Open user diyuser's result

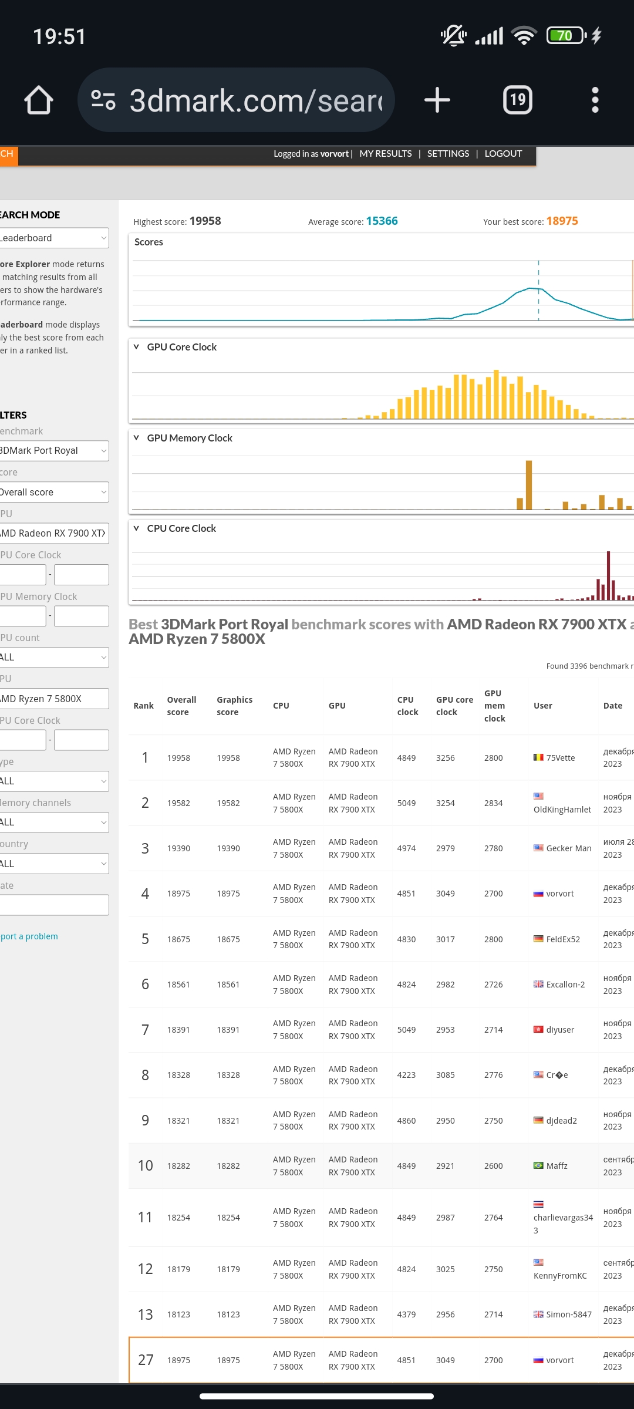(x=560, y=1030)
